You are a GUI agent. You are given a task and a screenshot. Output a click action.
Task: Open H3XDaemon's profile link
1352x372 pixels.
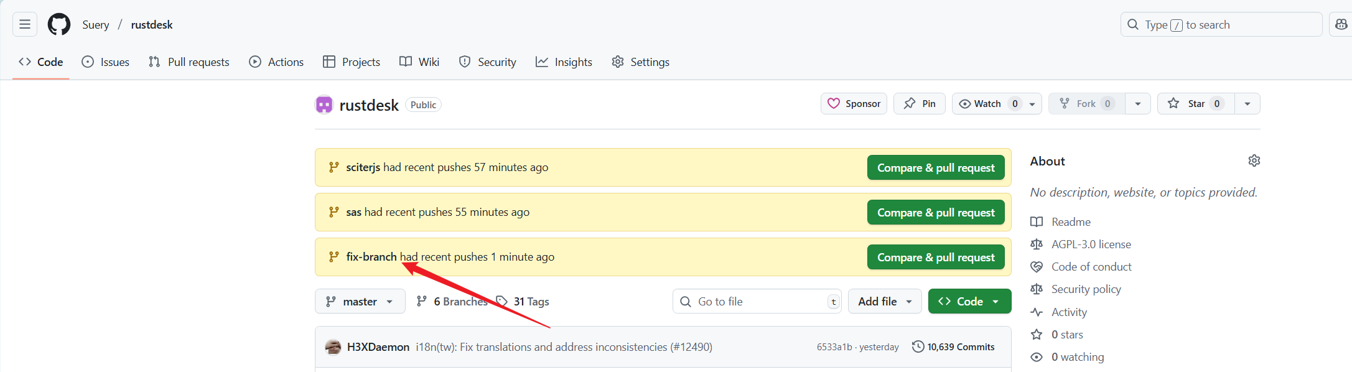pos(378,346)
